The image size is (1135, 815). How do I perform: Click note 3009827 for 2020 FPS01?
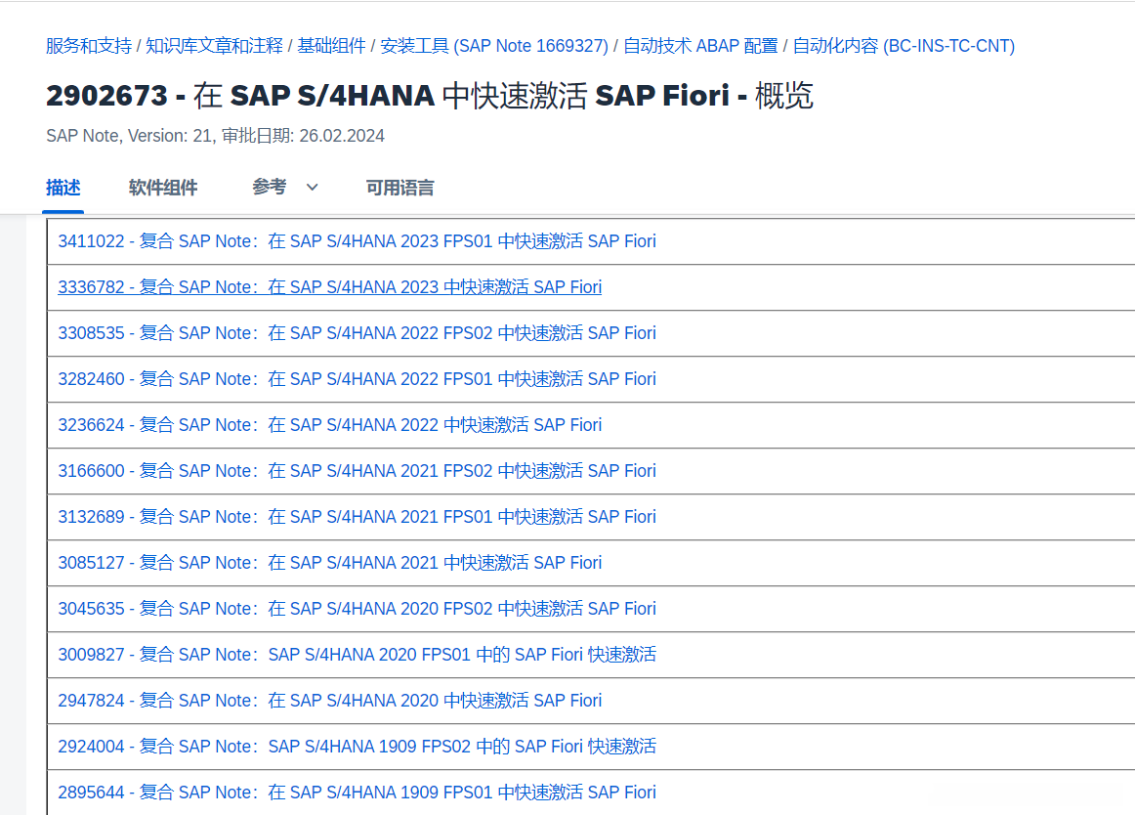[x=357, y=655]
